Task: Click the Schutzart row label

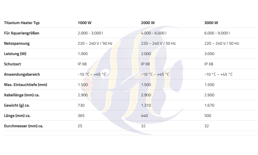Action: tap(13, 64)
